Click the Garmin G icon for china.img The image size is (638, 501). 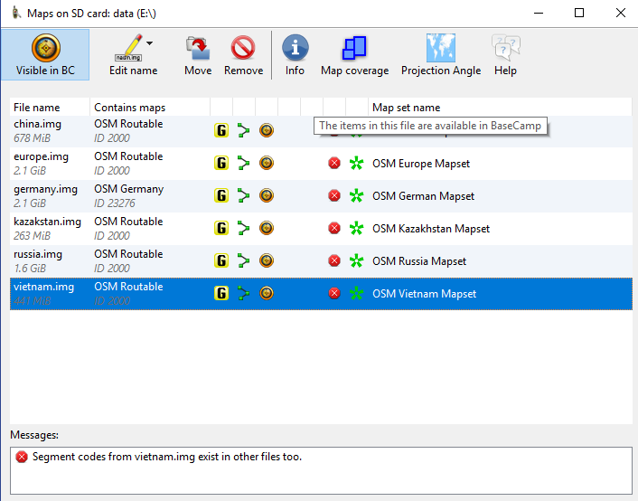221,130
